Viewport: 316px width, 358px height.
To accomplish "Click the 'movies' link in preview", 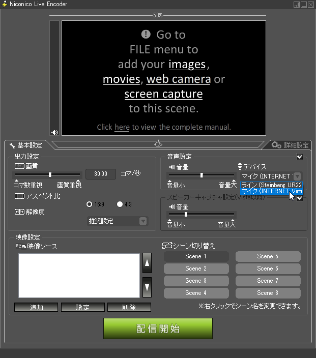I will 121,79.
